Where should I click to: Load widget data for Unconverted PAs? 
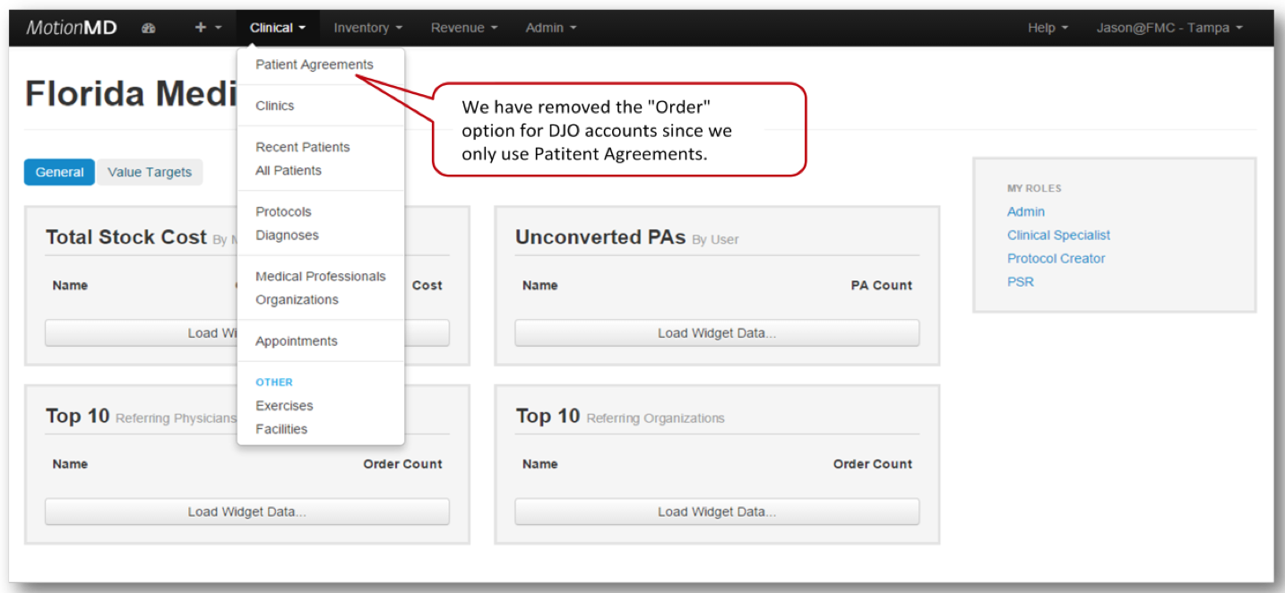point(716,333)
